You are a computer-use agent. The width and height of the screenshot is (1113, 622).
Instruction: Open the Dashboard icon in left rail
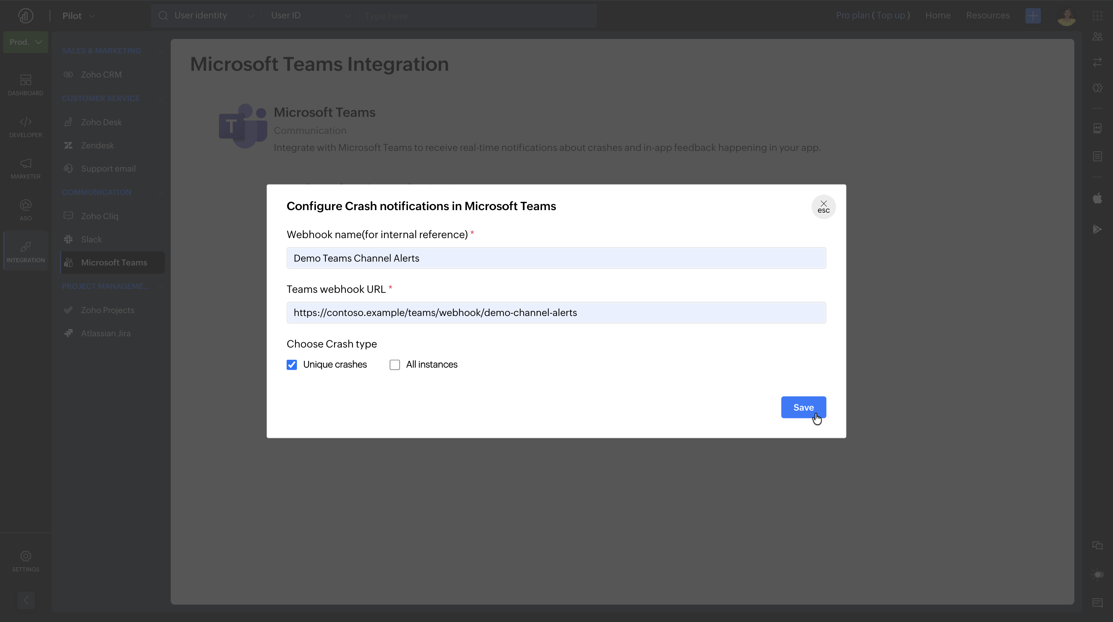point(25,84)
